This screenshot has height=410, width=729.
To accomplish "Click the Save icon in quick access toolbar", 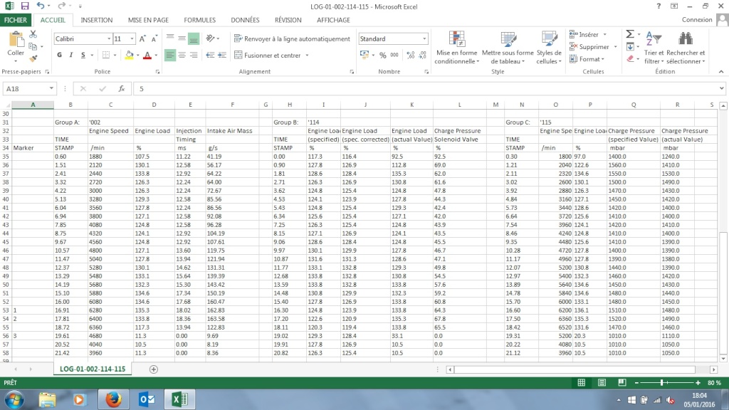I will tap(24, 6).
